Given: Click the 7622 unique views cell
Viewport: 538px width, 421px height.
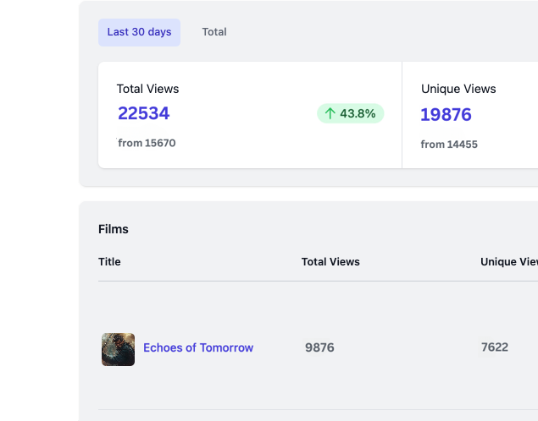Looking at the screenshot, I should coord(495,347).
